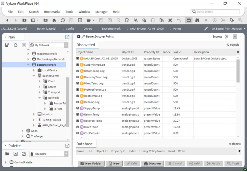Select Tuning Policies tree item
Screen dimensions: 247x172
(52, 120)
